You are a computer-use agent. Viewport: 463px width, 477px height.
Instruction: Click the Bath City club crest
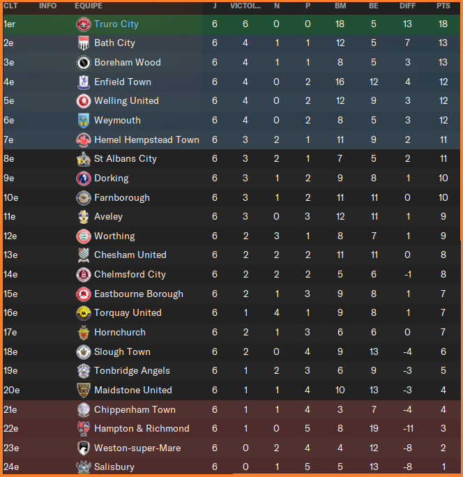(x=84, y=43)
